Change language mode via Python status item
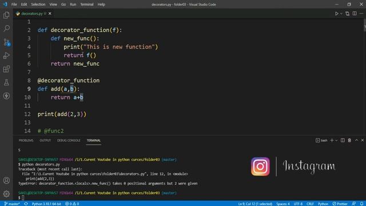366x206 pixels. coord(323,204)
